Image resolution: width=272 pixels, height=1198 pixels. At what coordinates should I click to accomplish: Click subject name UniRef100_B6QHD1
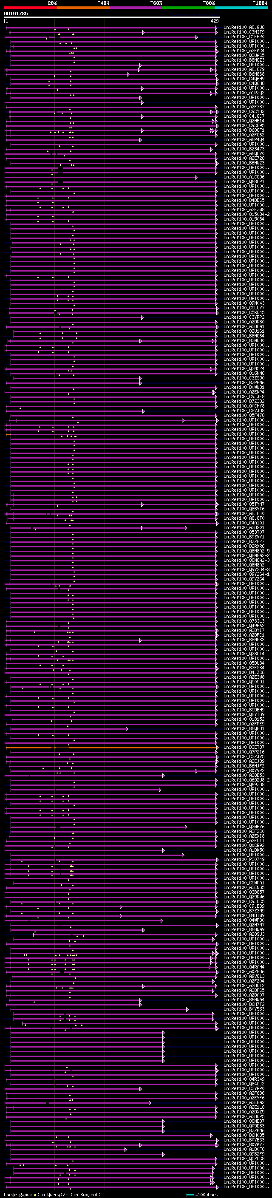click(x=244, y=729)
